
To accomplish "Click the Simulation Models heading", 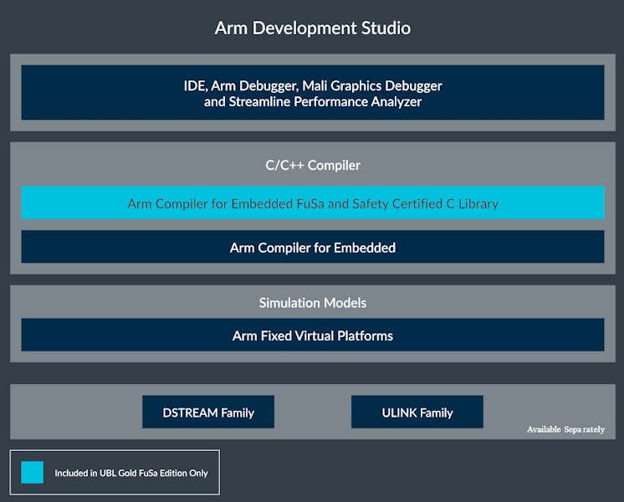I will coord(312,302).
